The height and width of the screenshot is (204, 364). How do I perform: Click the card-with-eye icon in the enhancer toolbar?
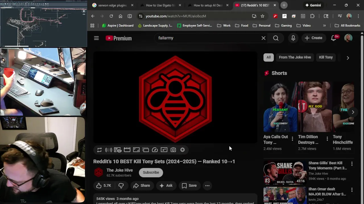[x=118, y=150]
